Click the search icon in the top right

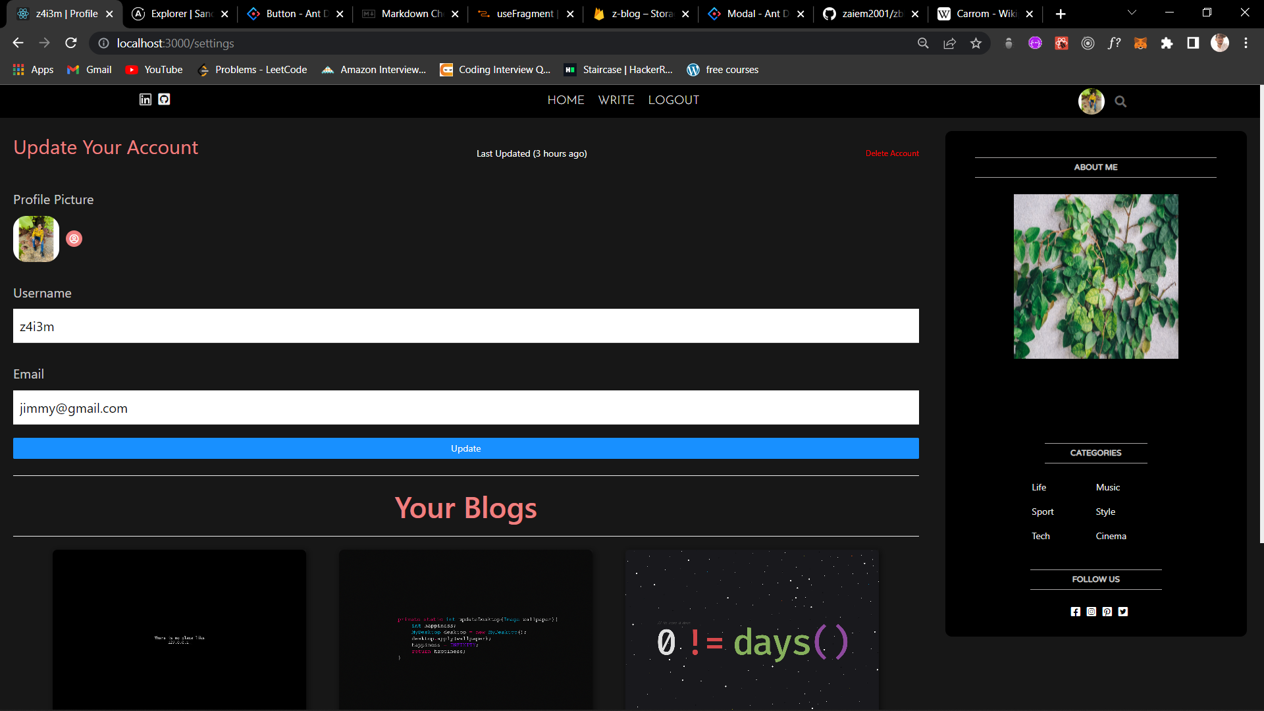1120,101
